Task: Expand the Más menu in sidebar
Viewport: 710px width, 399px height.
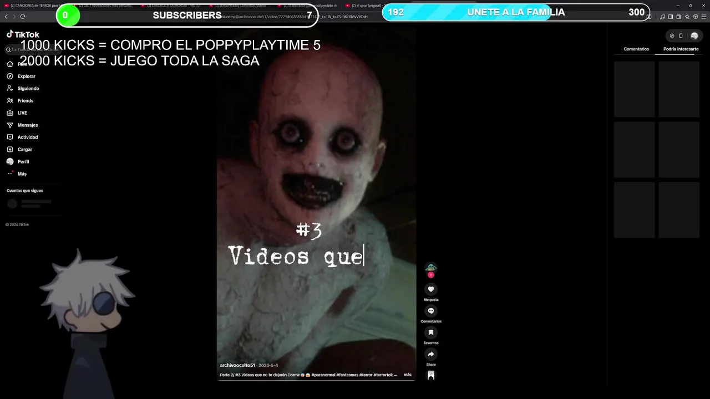Action: coord(17,174)
